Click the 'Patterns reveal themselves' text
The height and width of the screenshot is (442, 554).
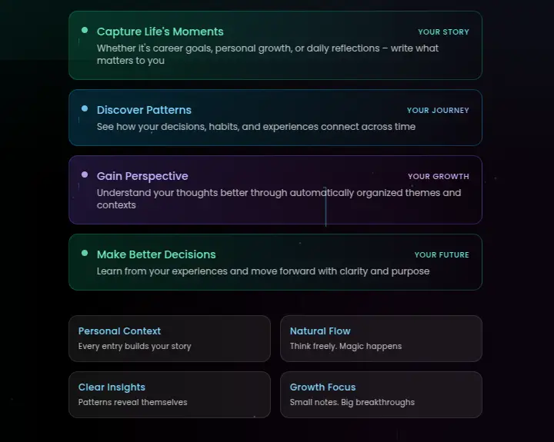[x=132, y=402]
